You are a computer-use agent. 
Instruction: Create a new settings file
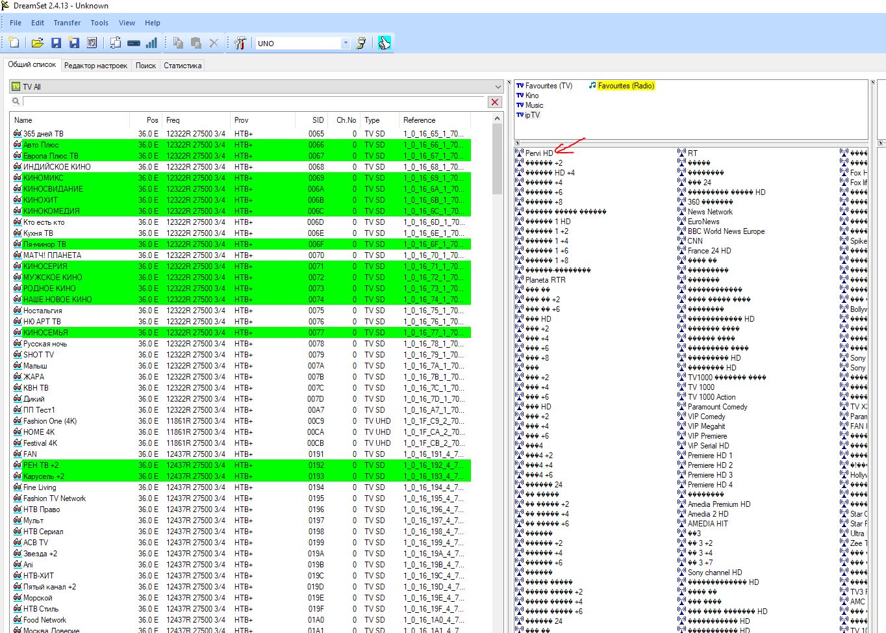click(14, 43)
